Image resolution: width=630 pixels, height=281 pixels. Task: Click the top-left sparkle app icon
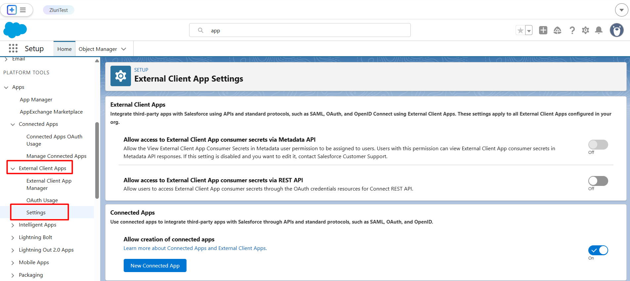(12, 10)
